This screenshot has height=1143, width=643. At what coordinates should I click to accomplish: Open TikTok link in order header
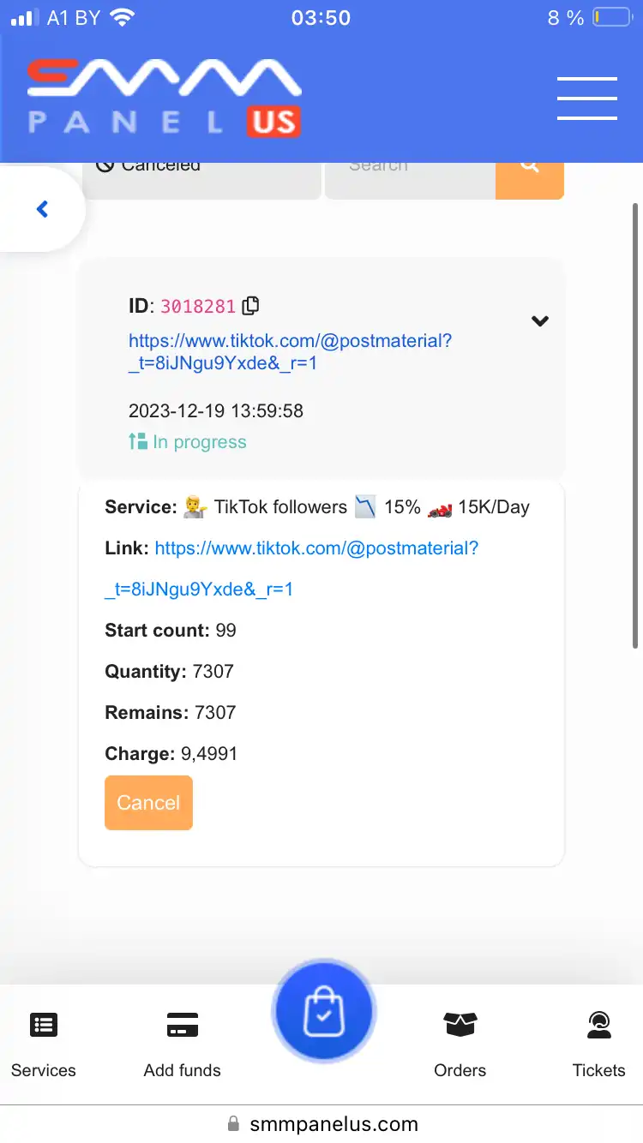(290, 352)
